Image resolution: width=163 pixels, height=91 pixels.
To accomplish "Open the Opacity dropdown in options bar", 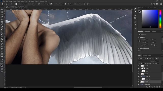I will 36,4.
